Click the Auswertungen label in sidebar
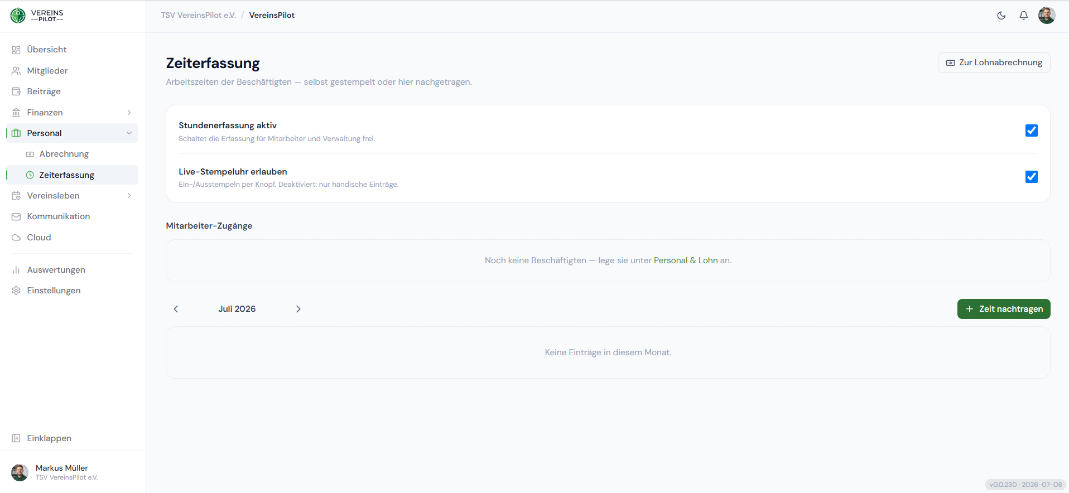 point(56,270)
